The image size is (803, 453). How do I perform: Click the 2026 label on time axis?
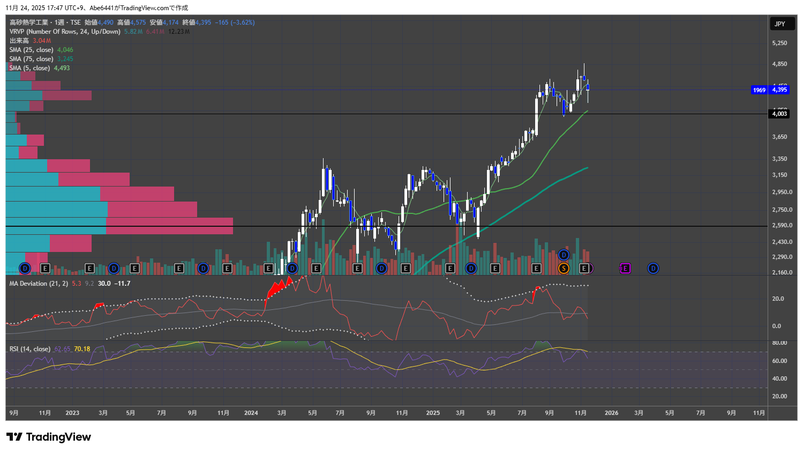pos(611,413)
